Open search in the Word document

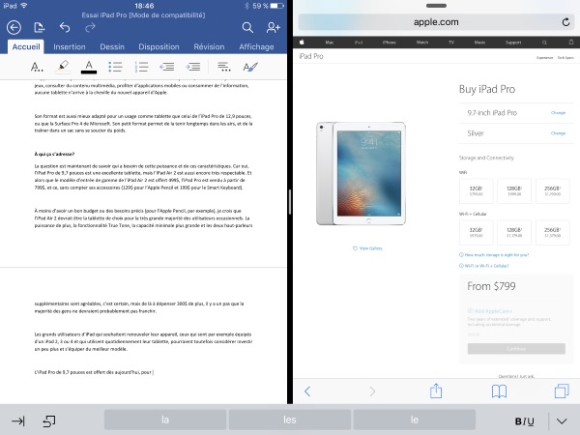coord(247,27)
